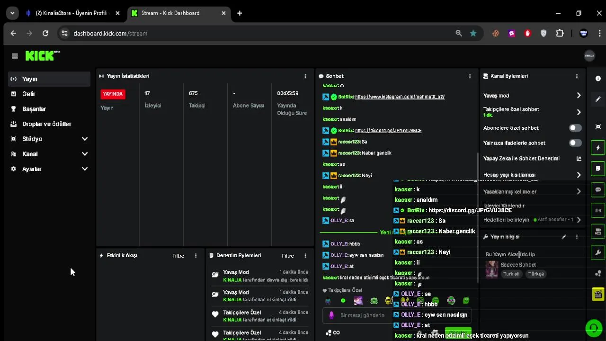Click the infinity icon below message box

tap(336, 332)
